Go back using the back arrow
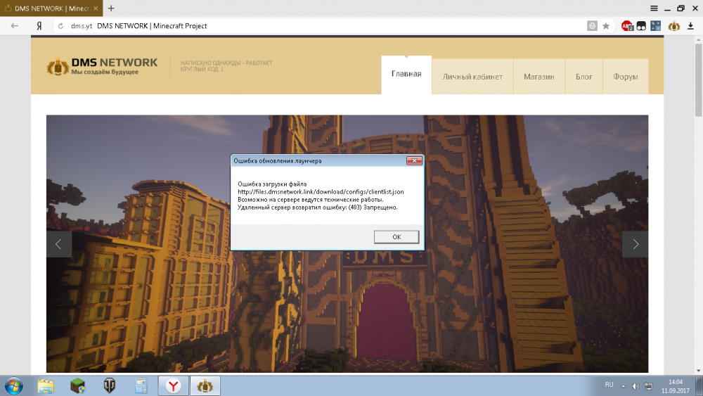Viewport: 703px width, 396px height. point(14,26)
